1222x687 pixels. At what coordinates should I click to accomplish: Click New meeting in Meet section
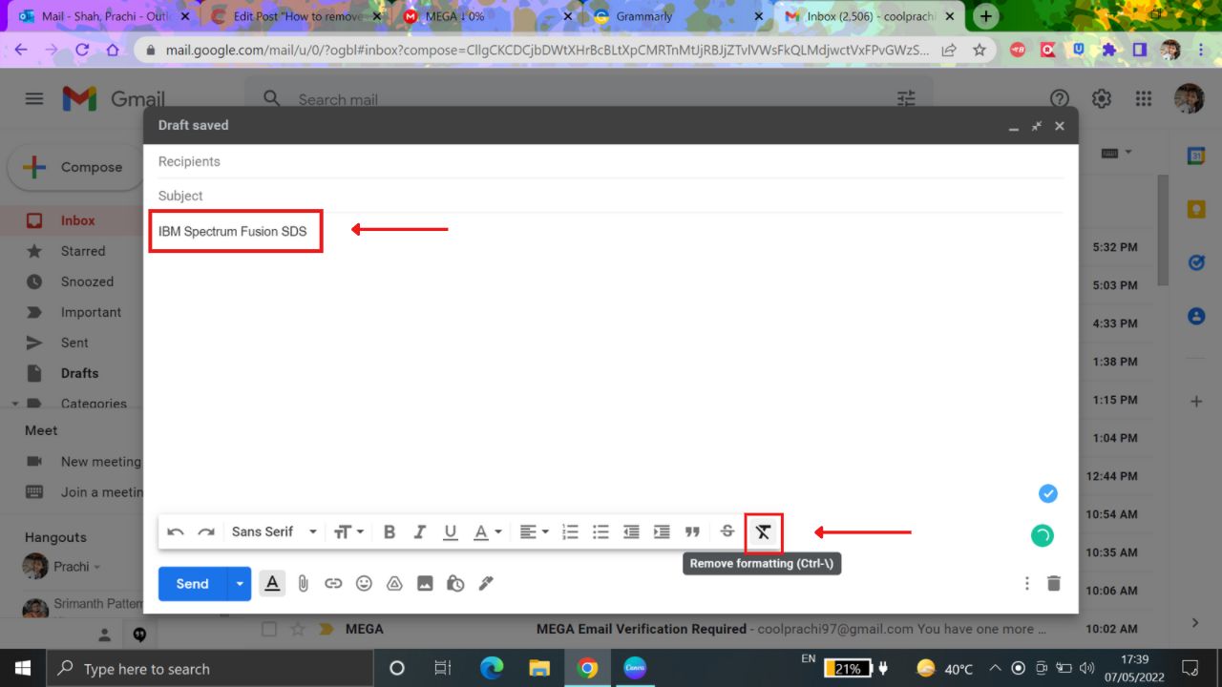[x=100, y=461]
